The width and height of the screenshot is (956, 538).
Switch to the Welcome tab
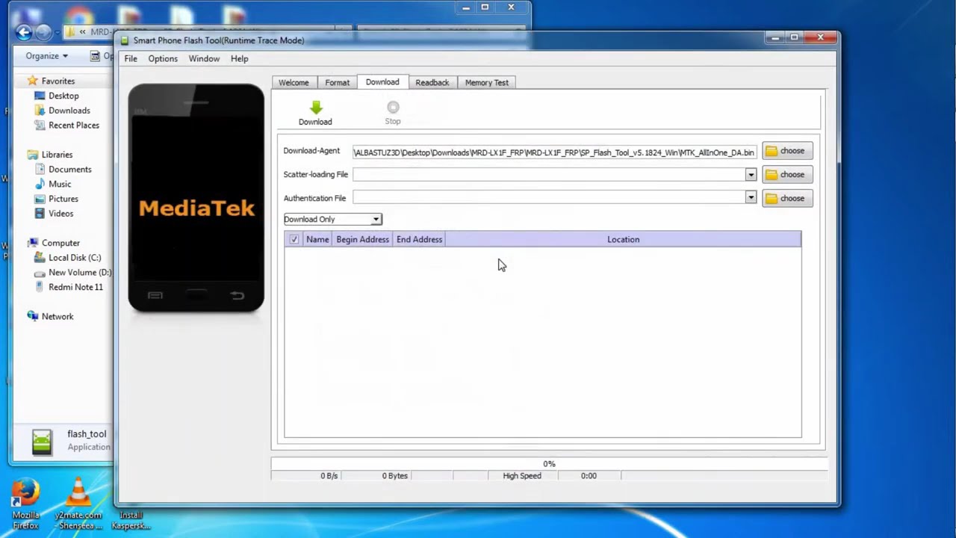[x=294, y=83]
